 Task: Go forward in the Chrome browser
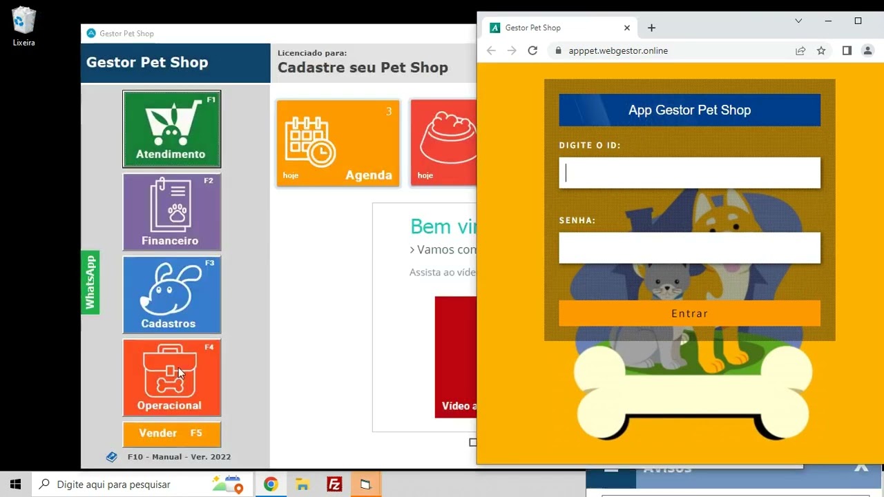click(512, 50)
